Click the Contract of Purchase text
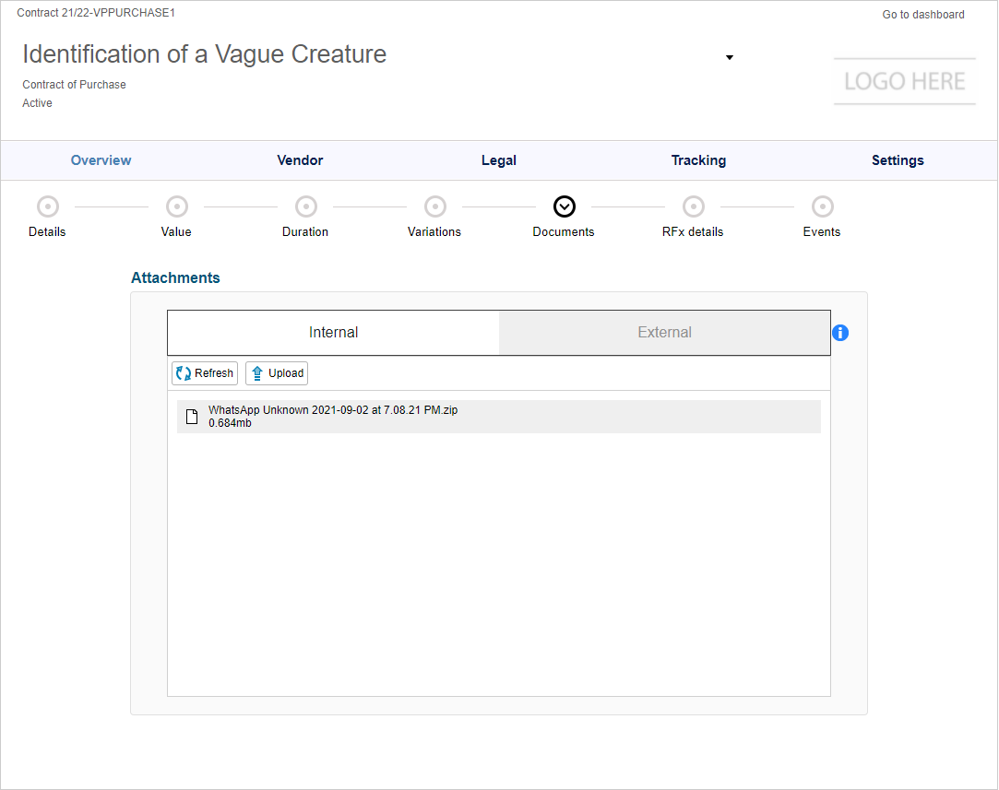999x790 pixels. coord(74,85)
